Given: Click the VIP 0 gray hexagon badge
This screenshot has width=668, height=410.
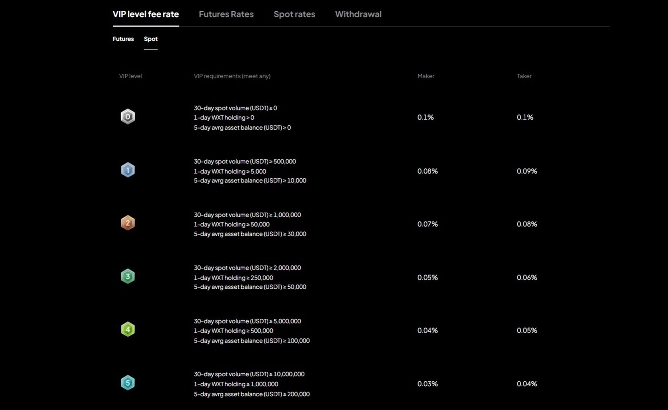Looking at the screenshot, I should (x=128, y=117).
